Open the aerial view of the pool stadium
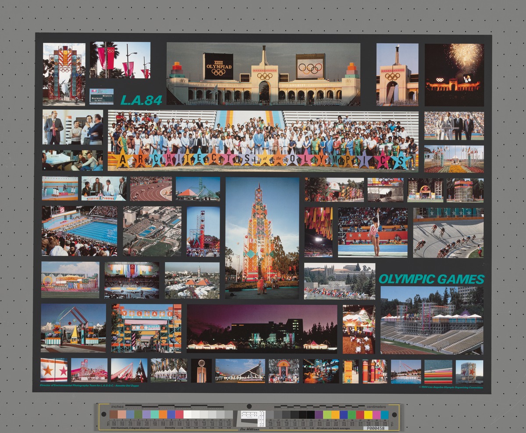The height and width of the screenshot is (433, 526). pos(152,231)
